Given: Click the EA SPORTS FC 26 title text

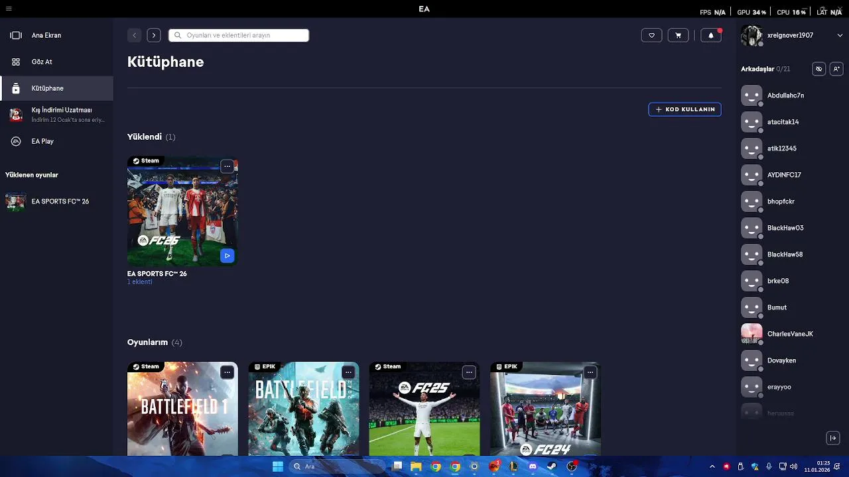Looking at the screenshot, I should [x=157, y=274].
